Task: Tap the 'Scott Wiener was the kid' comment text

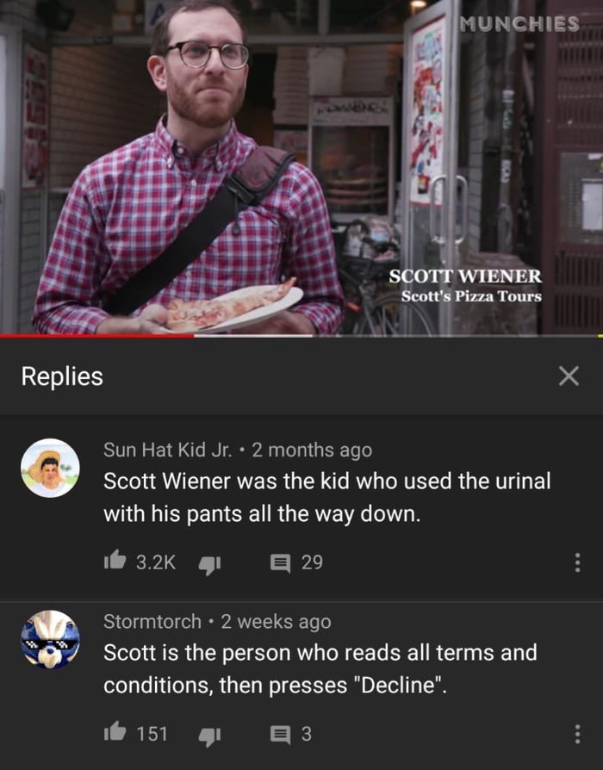Action: 327,498
